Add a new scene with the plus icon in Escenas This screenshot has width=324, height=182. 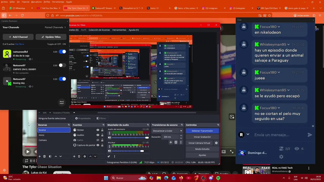[39, 156]
